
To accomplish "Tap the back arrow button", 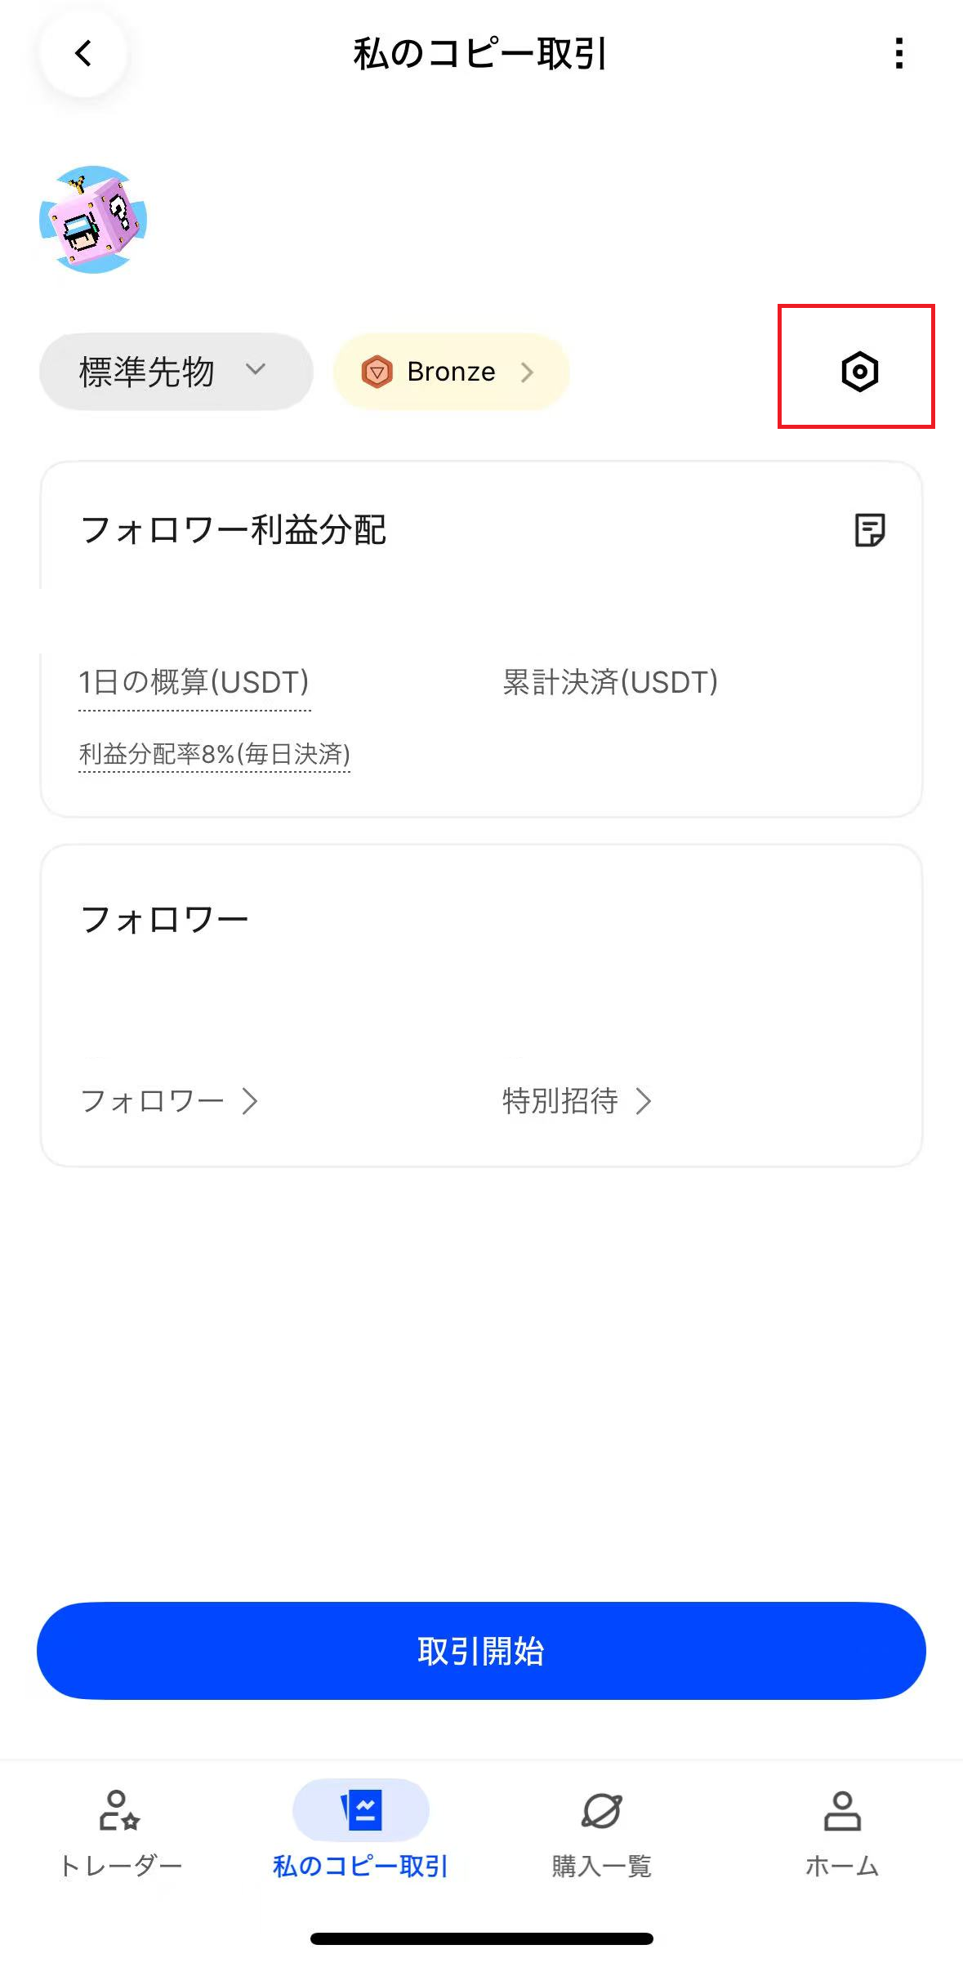I will tap(83, 54).
